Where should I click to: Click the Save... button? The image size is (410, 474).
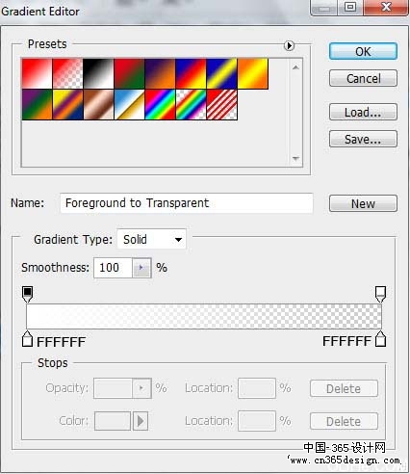[x=363, y=139]
